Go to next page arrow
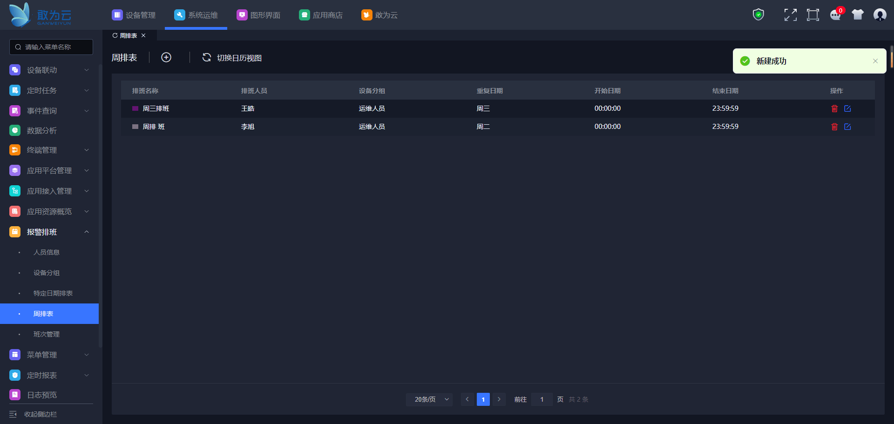This screenshot has height=424, width=894. click(499, 399)
